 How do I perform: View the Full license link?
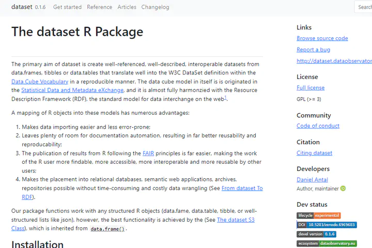(311, 88)
